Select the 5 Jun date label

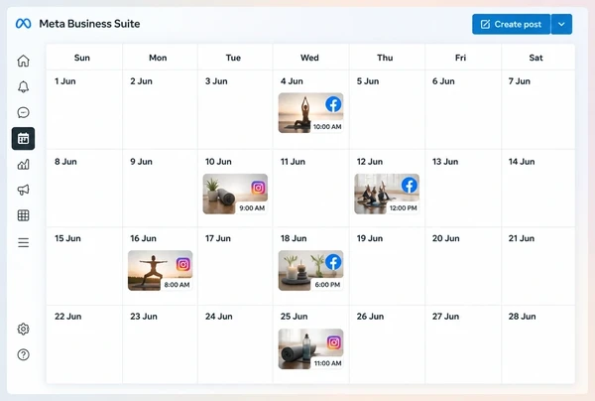(x=368, y=81)
